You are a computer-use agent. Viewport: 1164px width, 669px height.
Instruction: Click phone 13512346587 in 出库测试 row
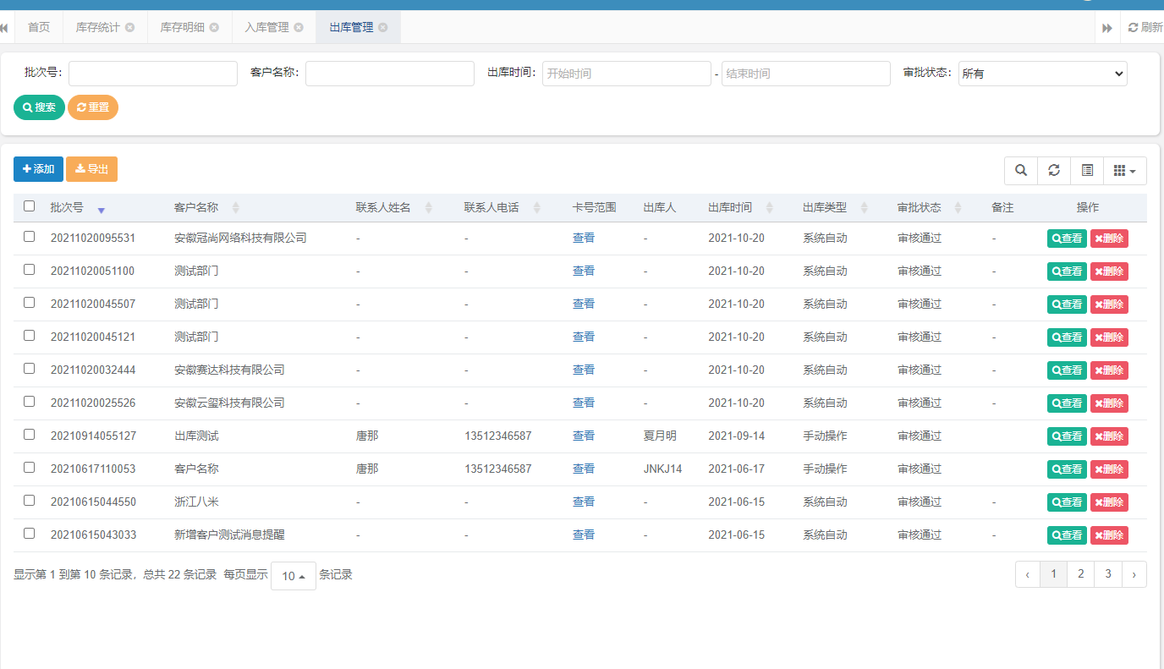pyautogui.click(x=498, y=436)
